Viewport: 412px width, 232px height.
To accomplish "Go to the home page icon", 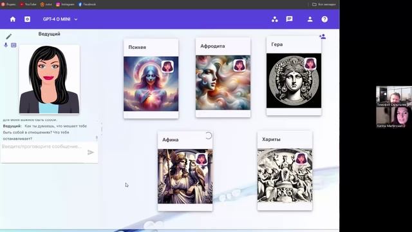I will [x=13, y=19].
